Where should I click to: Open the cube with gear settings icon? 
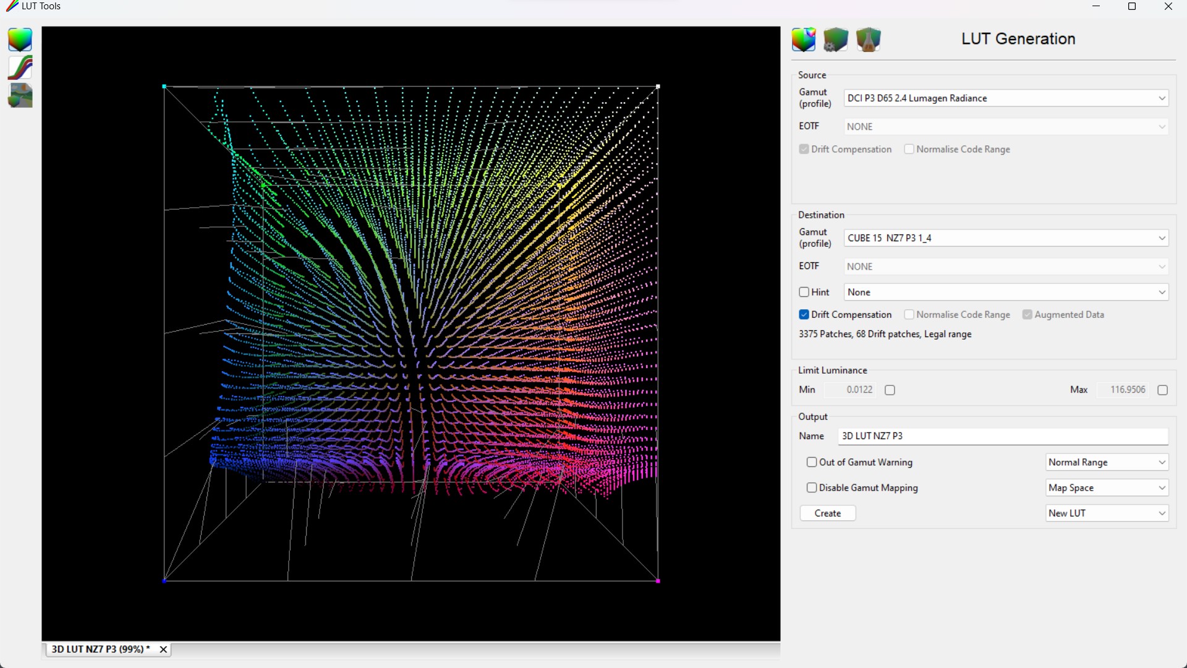click(835, 40)
